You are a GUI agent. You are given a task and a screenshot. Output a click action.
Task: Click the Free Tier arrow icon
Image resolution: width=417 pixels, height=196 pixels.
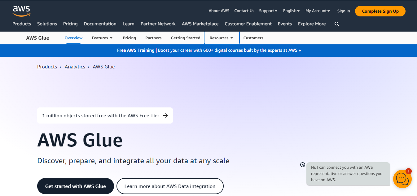pyautogui.click(x=165, y=115)
